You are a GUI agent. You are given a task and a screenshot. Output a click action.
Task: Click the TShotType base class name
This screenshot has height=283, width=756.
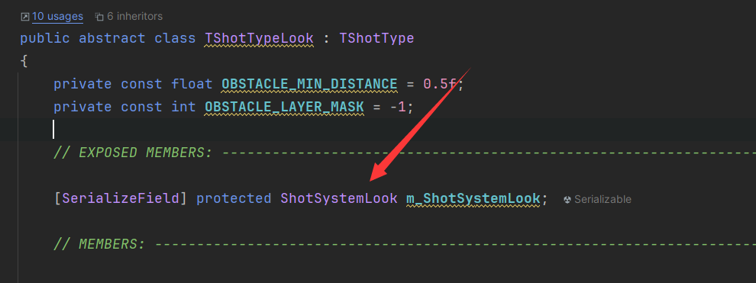coord(376,38)
